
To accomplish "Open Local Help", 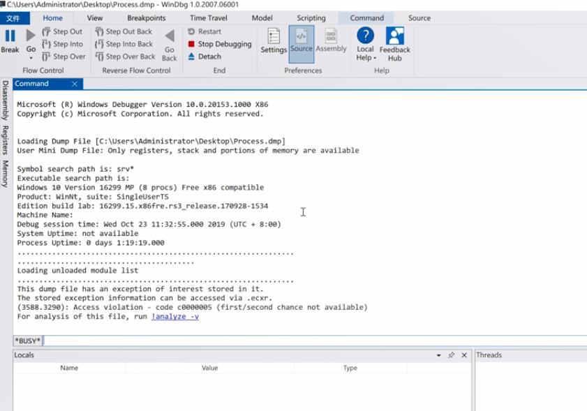I will tap(365, 44).
